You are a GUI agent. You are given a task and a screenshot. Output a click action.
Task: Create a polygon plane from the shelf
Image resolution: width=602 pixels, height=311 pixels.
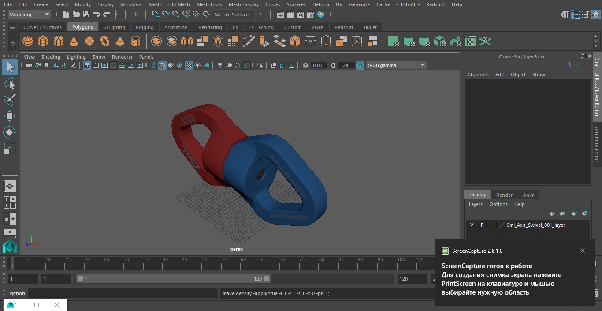[89, 41]
